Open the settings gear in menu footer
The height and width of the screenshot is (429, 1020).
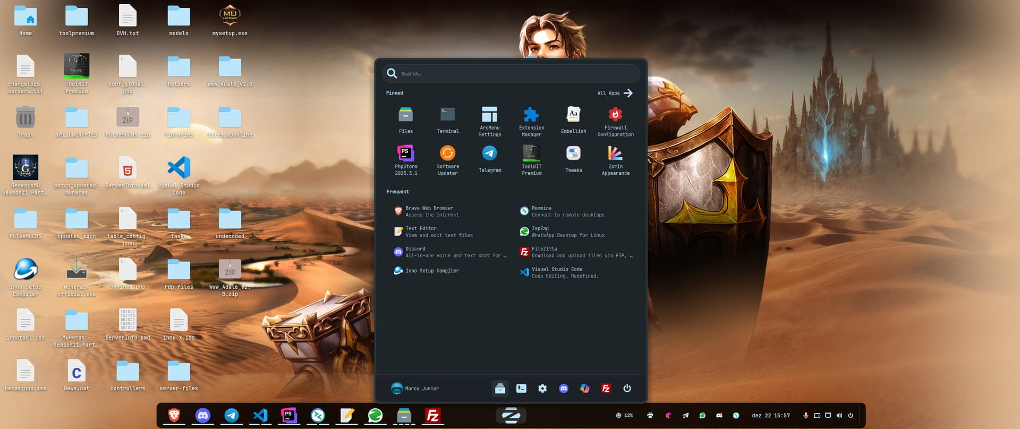point(542,389)
